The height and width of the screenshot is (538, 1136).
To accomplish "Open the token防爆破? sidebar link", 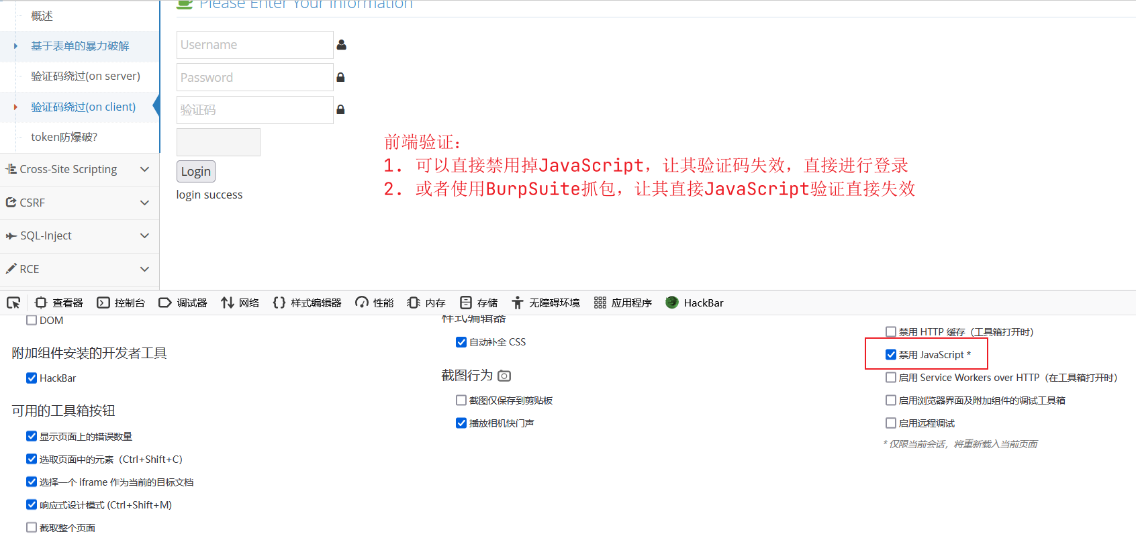I will click(x=64, y=137).
